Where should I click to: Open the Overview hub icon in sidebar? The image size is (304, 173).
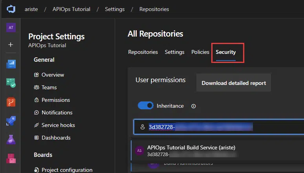[11, 64]
